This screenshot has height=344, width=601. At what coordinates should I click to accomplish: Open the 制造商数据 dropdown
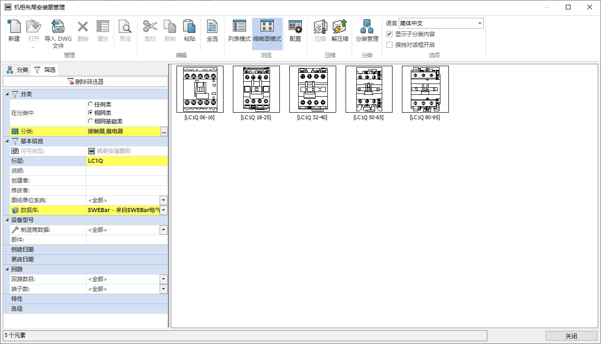tap(163, 230)
